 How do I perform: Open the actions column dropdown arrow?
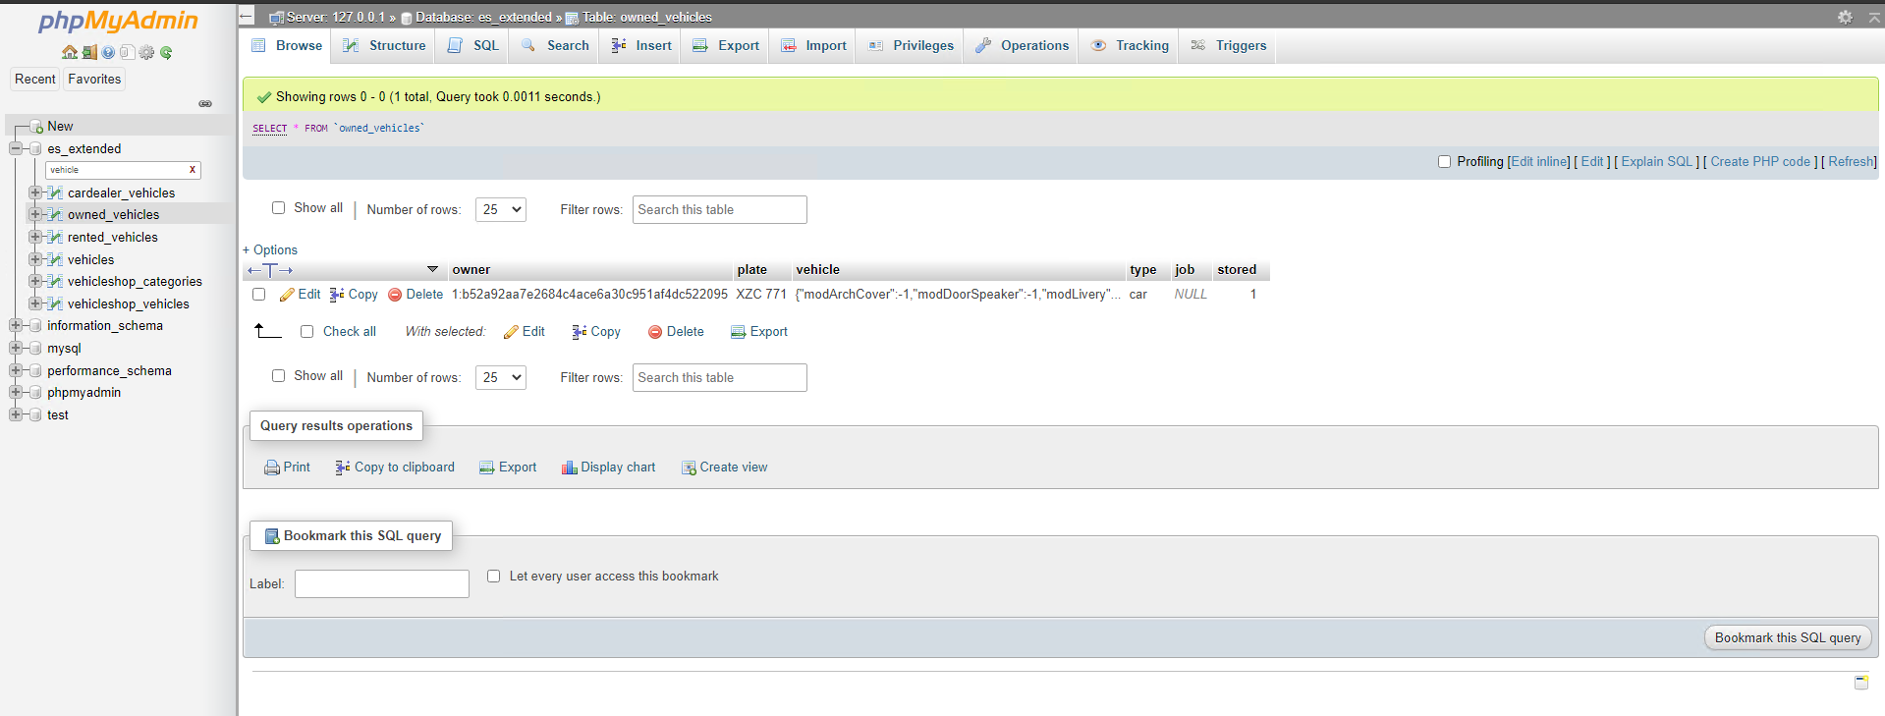[432, 270]
